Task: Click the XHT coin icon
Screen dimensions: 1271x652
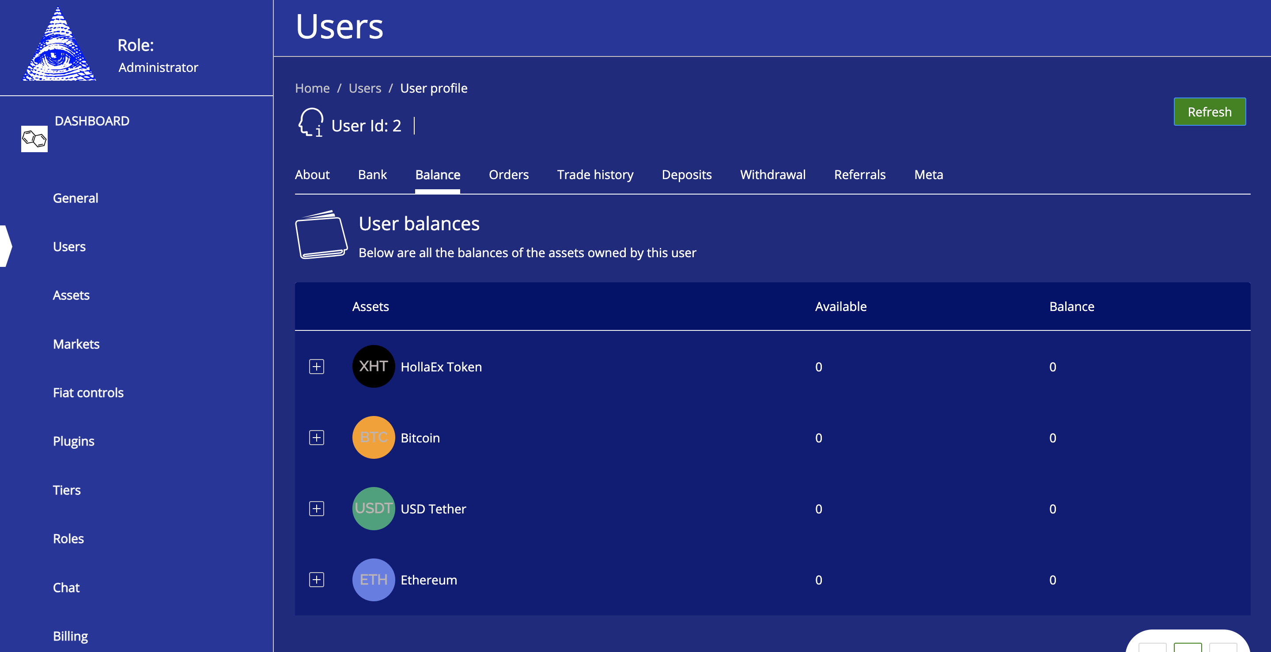Action: (373, 366)
